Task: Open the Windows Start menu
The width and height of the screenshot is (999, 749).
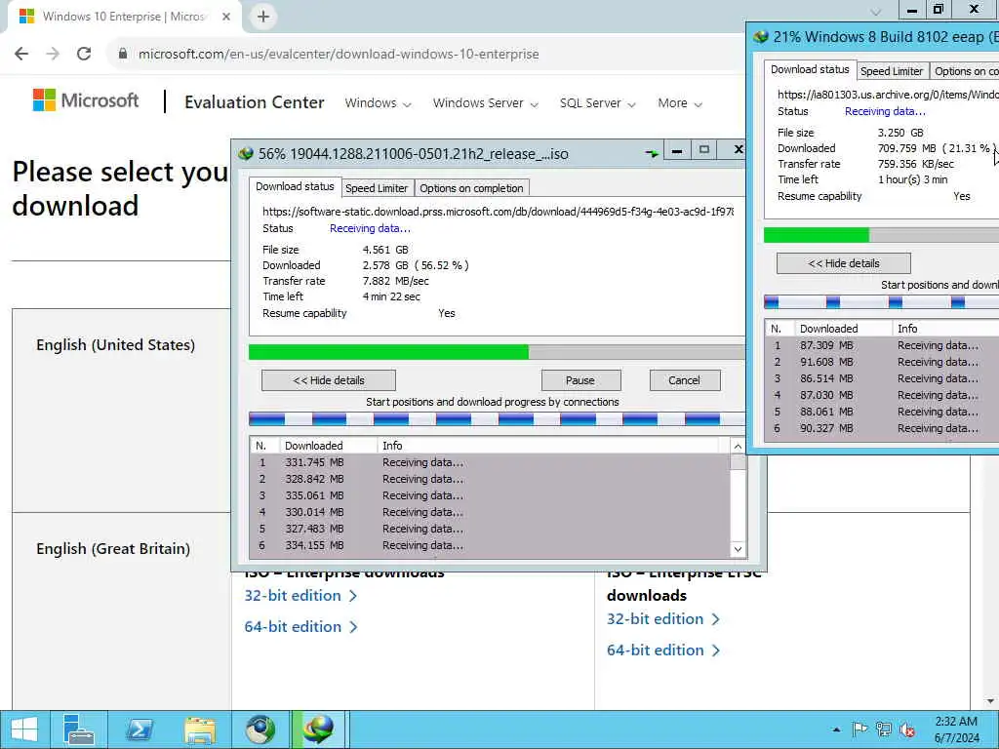Action: coord(24,729)
